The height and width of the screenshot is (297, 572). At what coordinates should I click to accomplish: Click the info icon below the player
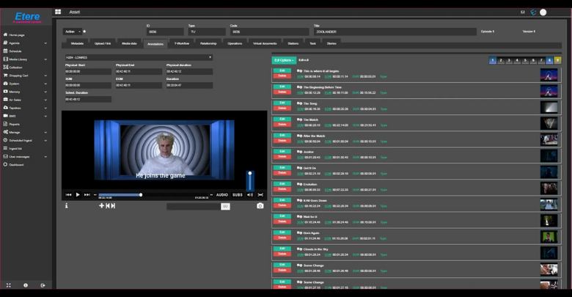[66, 206]
